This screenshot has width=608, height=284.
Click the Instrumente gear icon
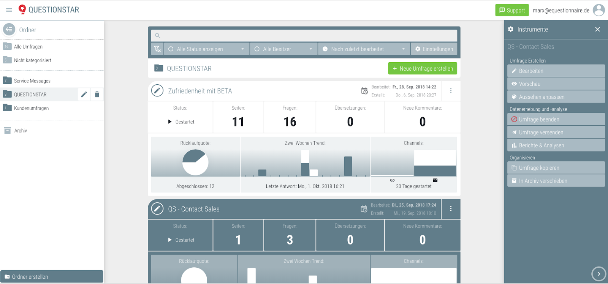(511, 29)
